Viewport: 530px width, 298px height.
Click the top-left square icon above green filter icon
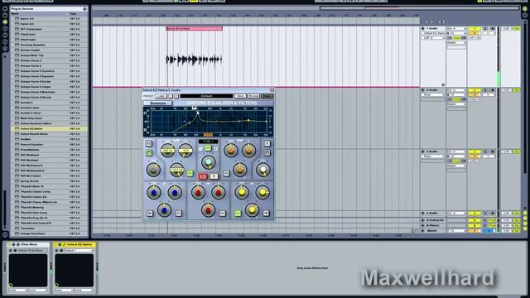pyautogui.click(x=149, y=143)
